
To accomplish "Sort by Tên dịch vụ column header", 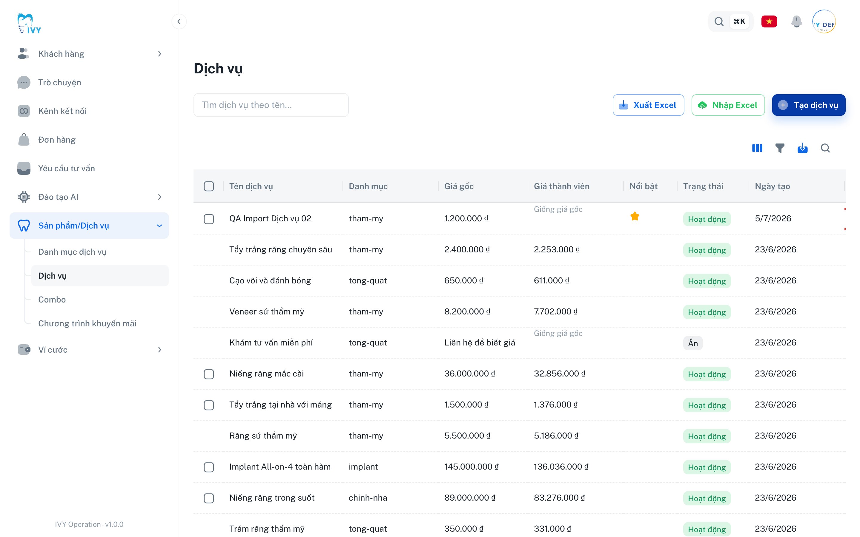I will [251, 186].
